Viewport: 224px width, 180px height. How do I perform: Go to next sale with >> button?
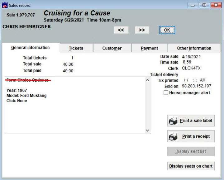142,30
